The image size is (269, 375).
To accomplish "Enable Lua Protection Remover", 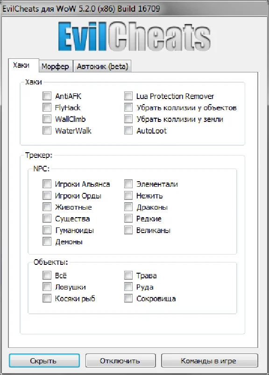I will coord(128,96).
